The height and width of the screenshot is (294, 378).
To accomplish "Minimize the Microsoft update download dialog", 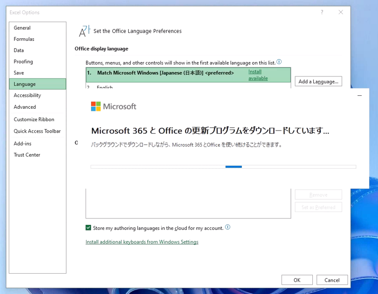I will (x=360, y=95).
